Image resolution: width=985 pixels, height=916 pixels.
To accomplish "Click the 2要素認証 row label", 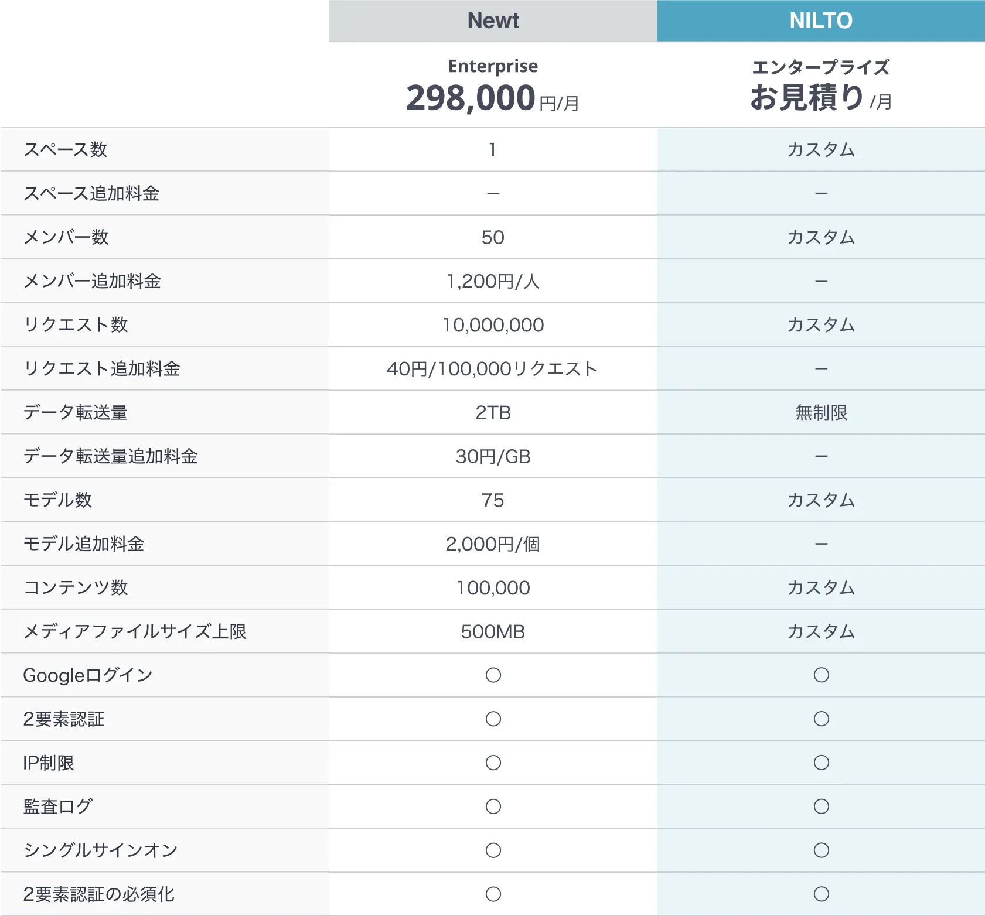I will (x=64, y=719).
